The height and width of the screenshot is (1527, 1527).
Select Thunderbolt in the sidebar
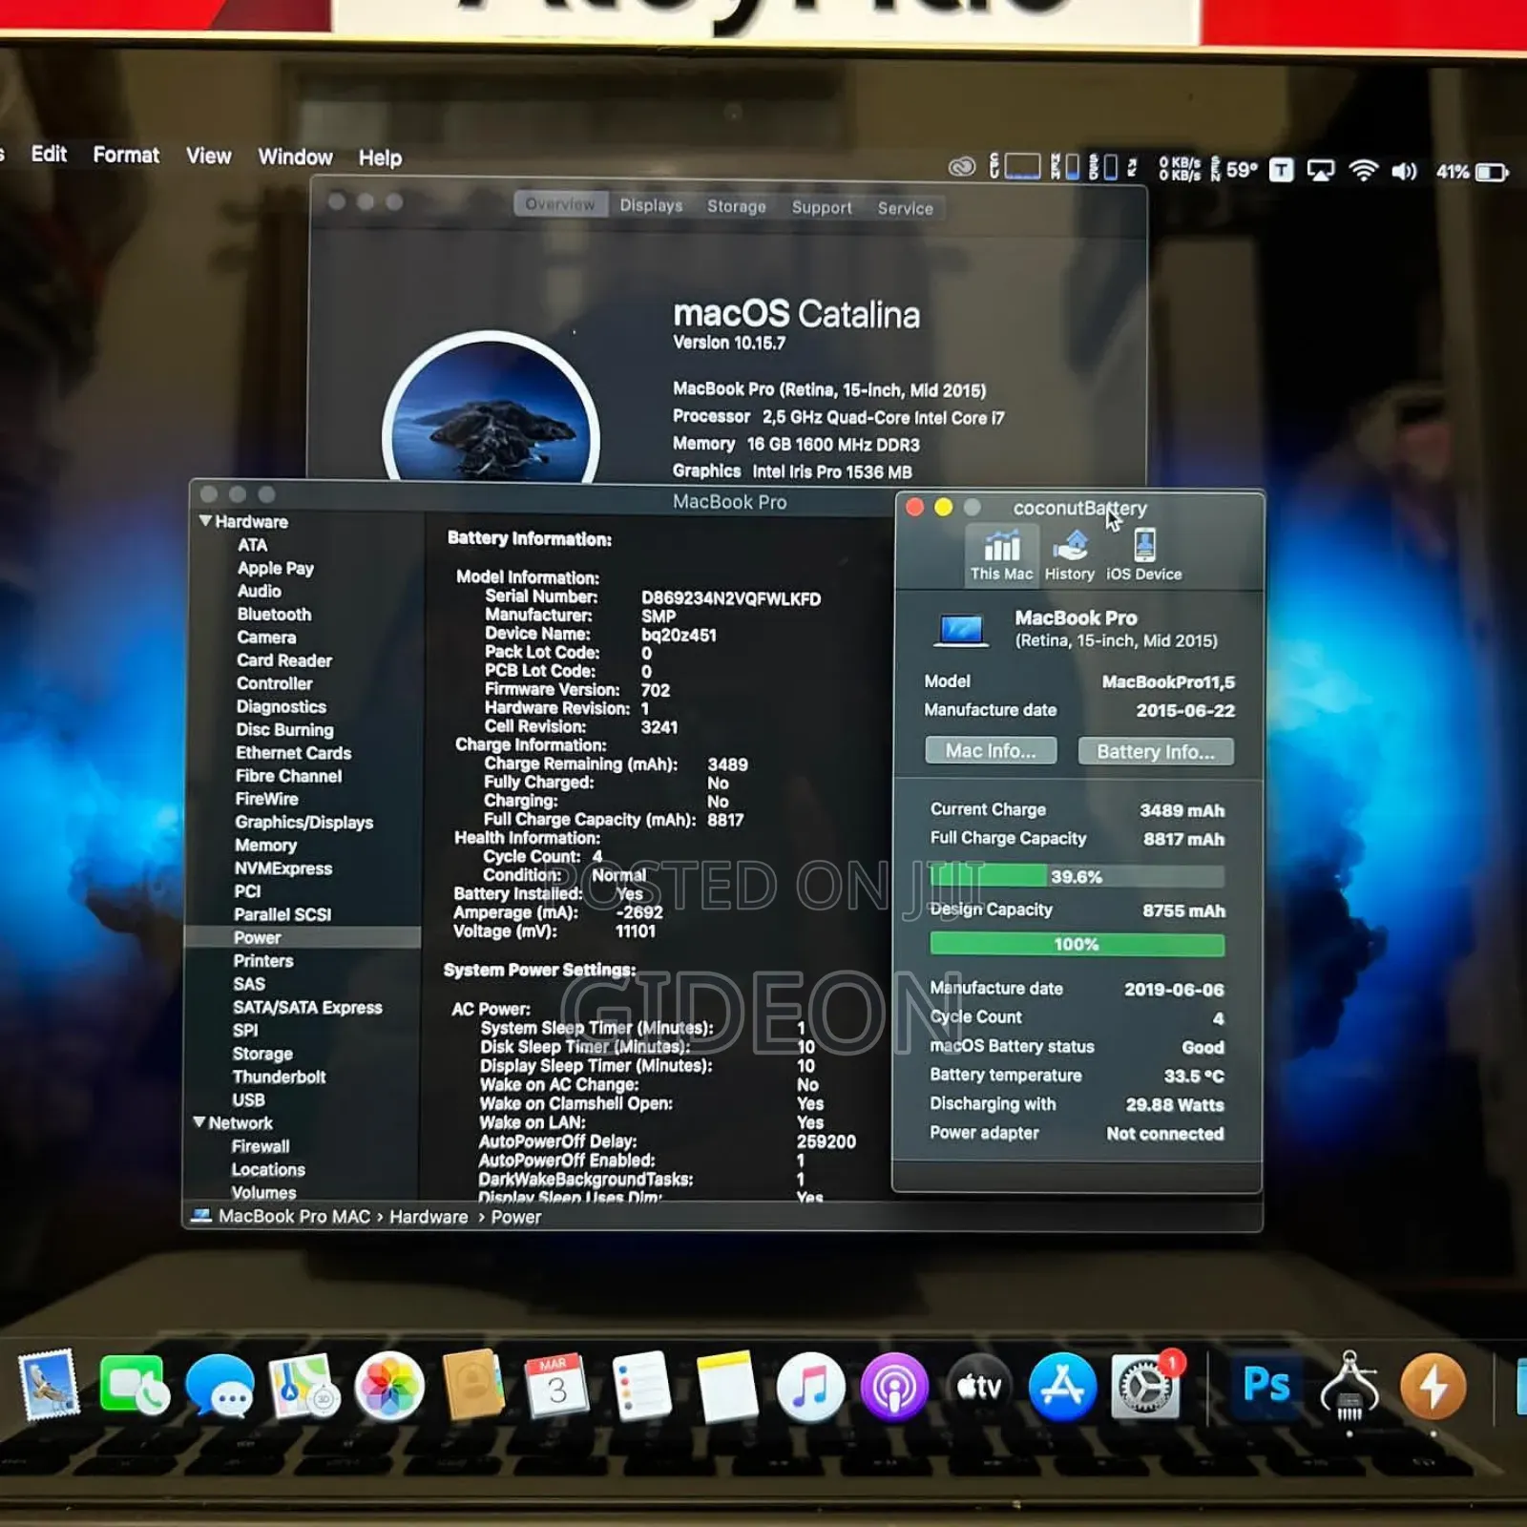(279, 1077)
